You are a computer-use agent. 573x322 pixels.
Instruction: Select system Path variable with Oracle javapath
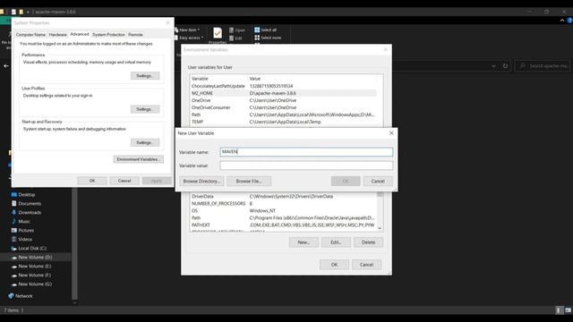(283, 218)
